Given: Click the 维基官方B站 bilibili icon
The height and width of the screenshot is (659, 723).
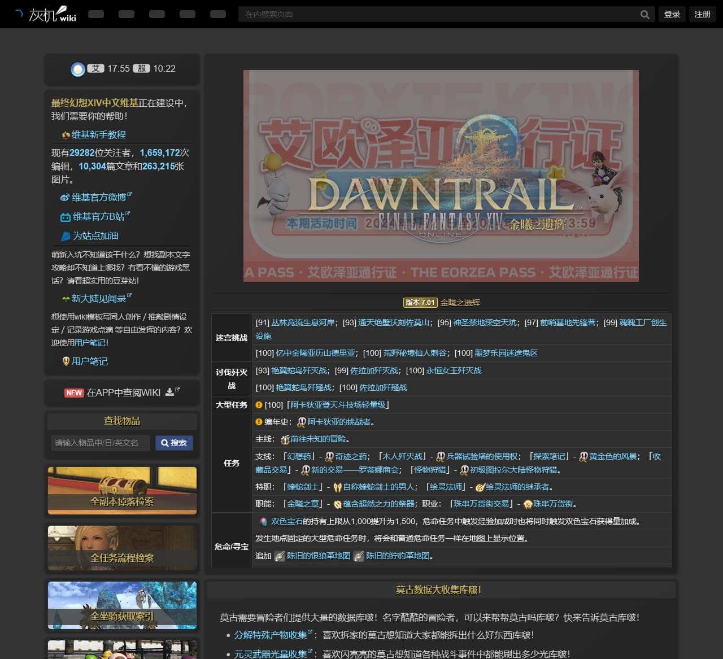Looking at the screenshot, I should 66,217.
